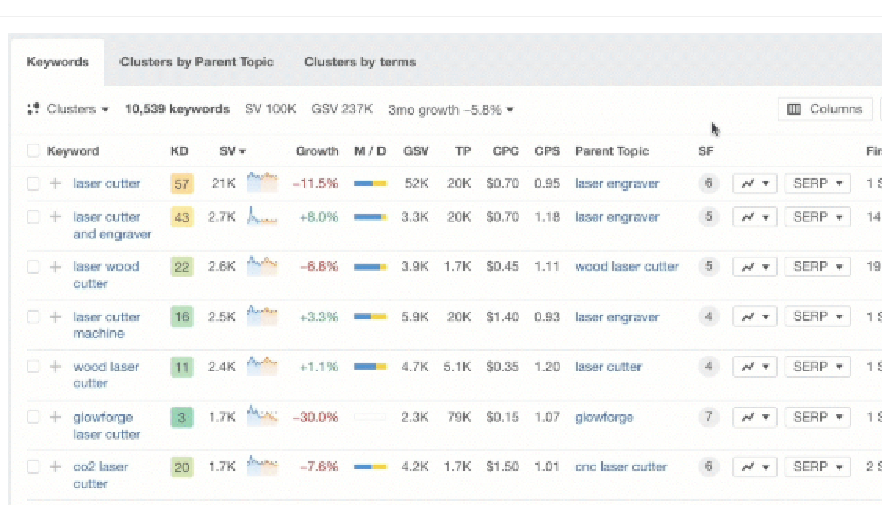The image size is (882, 518).
Task: Open the Clusters by terms tab
Action: point(359,62)
